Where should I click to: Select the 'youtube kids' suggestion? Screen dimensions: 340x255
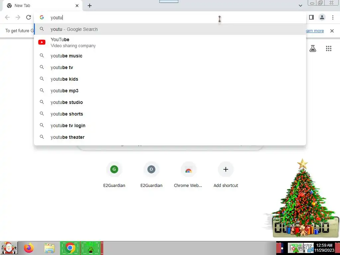click(x=170, y=79)
